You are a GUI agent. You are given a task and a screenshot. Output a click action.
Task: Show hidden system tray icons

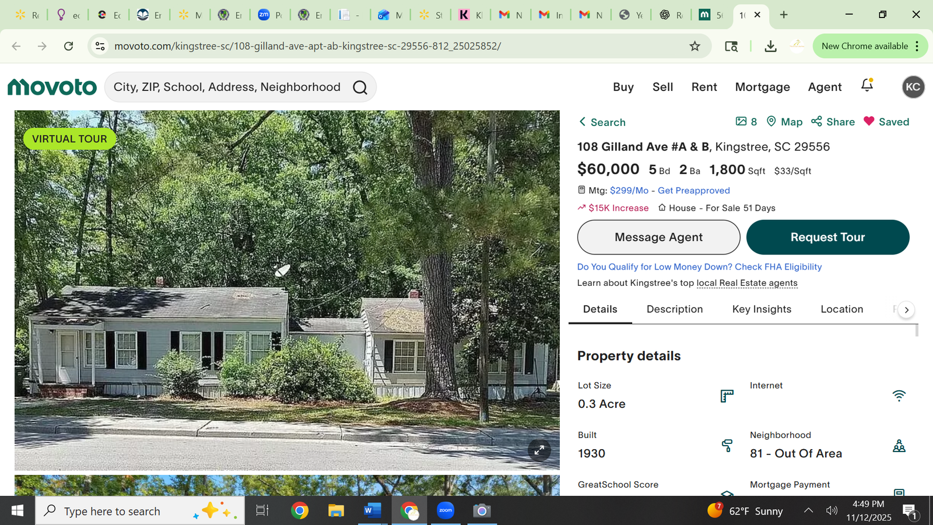(x=808, y=510)
